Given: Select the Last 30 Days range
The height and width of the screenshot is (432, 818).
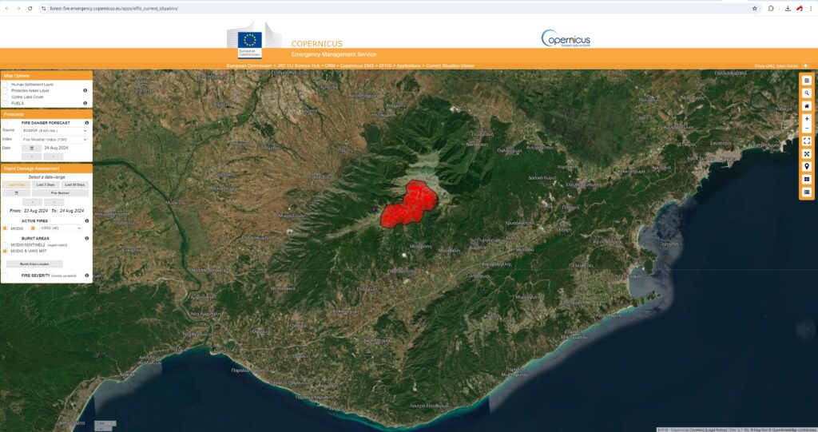Looking at the screenshot, I should coord(75,184).
